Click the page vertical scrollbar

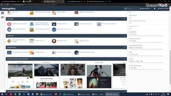point(170,67)
